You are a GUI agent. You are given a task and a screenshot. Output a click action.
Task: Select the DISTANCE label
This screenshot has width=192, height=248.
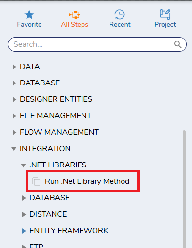[x=48, y=214]
